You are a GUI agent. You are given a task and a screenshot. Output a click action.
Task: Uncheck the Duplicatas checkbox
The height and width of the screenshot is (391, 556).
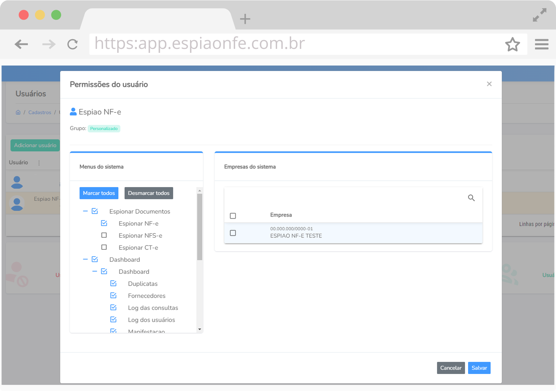(x=113, y=283)
